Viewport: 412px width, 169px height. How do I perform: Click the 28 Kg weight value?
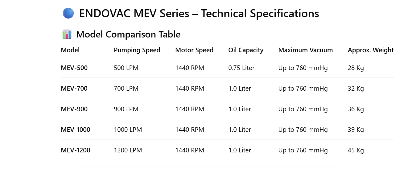point(356,68)
